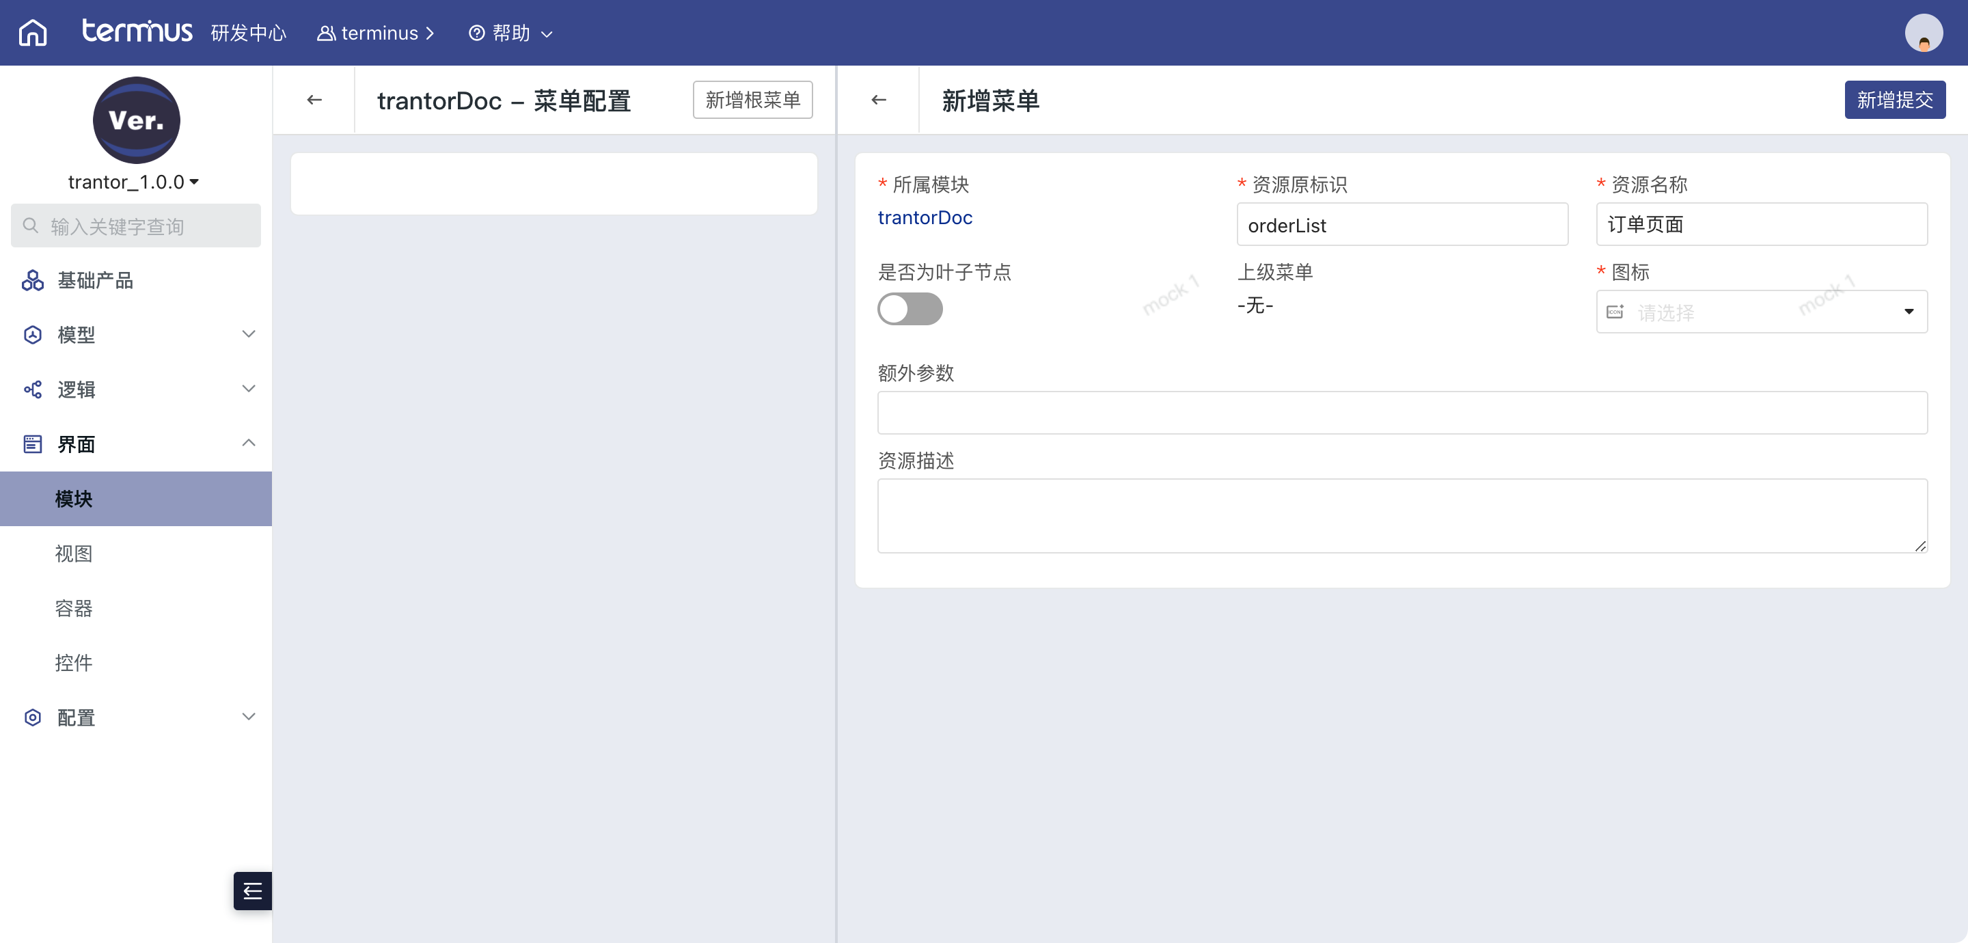Open the 图标 select dropdown
Image resolution: width=1968 pixels, height=943 pixels.
(1761, 312)
